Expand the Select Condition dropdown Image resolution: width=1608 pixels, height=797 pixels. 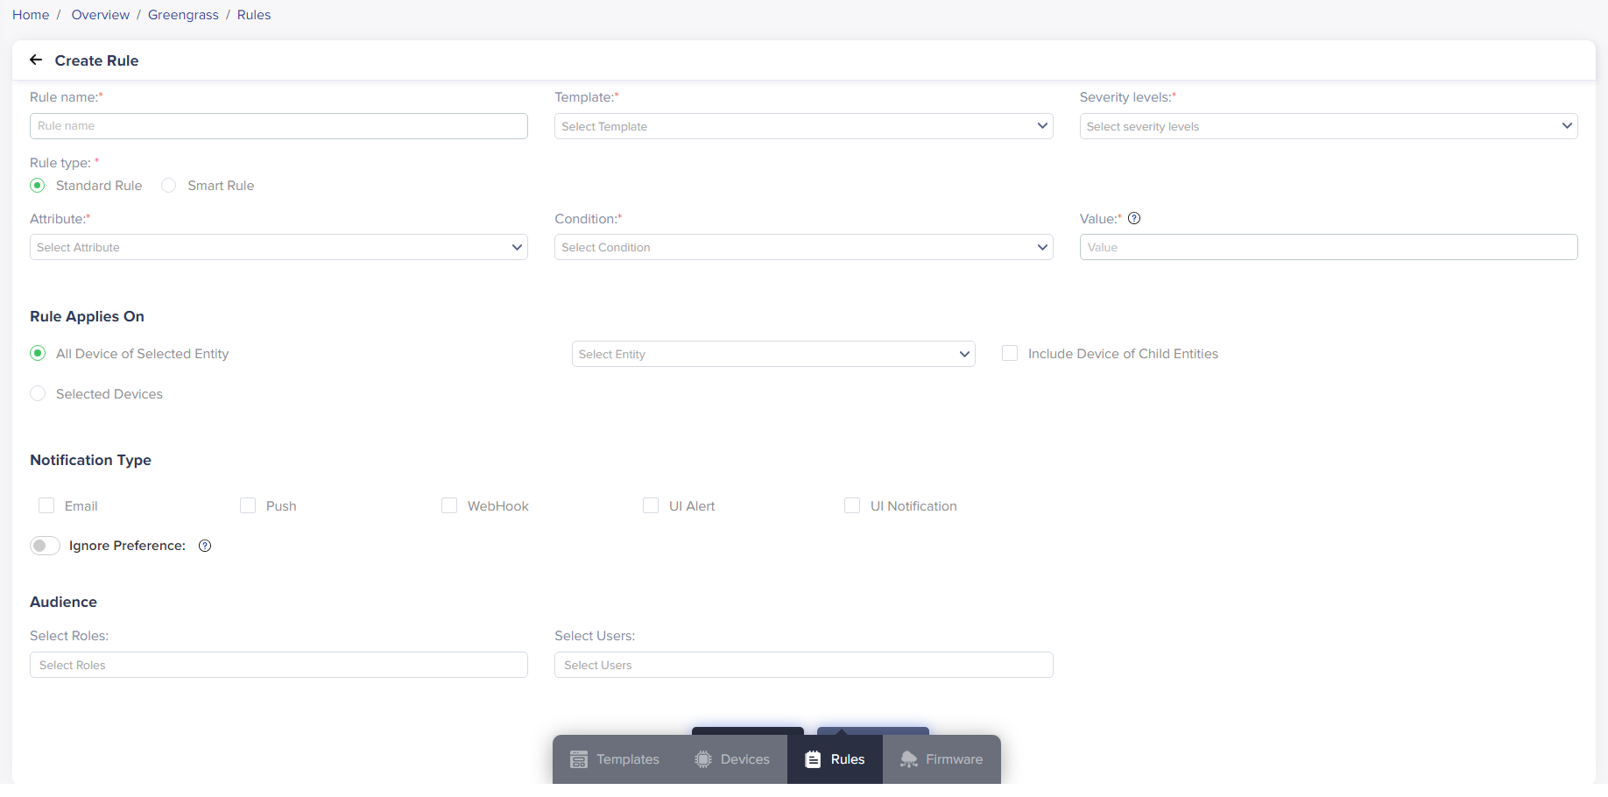click(x=802, y=247)
